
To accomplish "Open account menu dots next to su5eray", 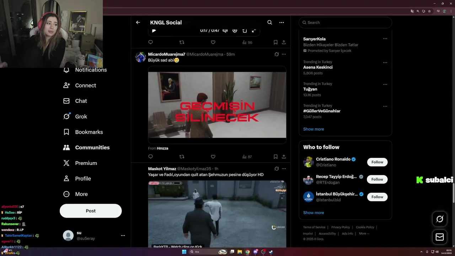I will pos(123,235).
